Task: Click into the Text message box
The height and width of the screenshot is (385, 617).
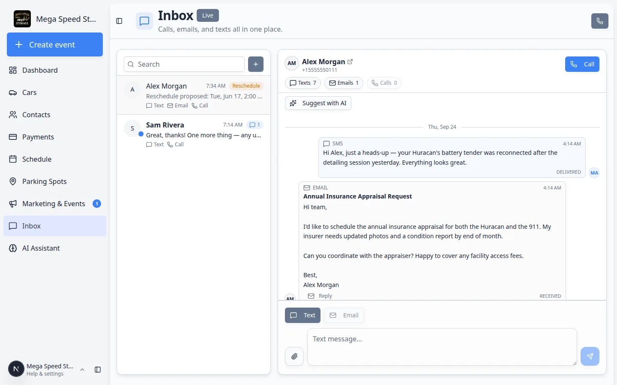Action: (442, 347)
